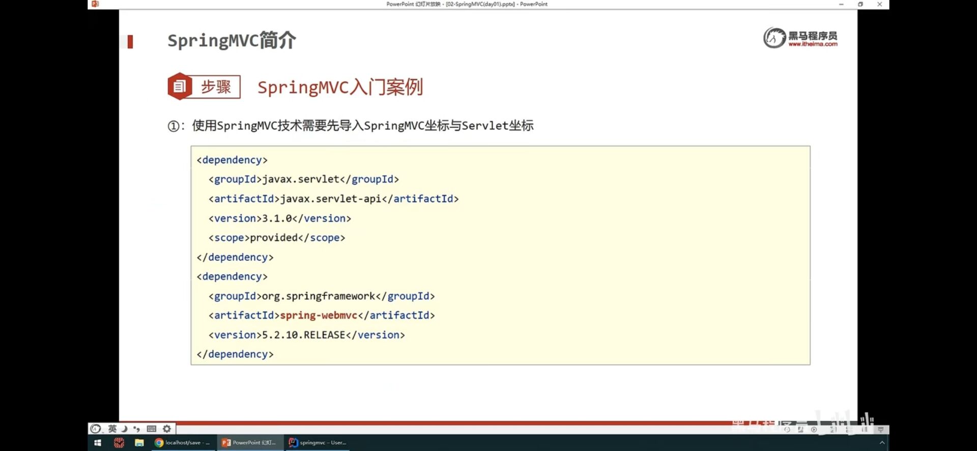Click the 5.2.10.RELEASE version line

306,335
